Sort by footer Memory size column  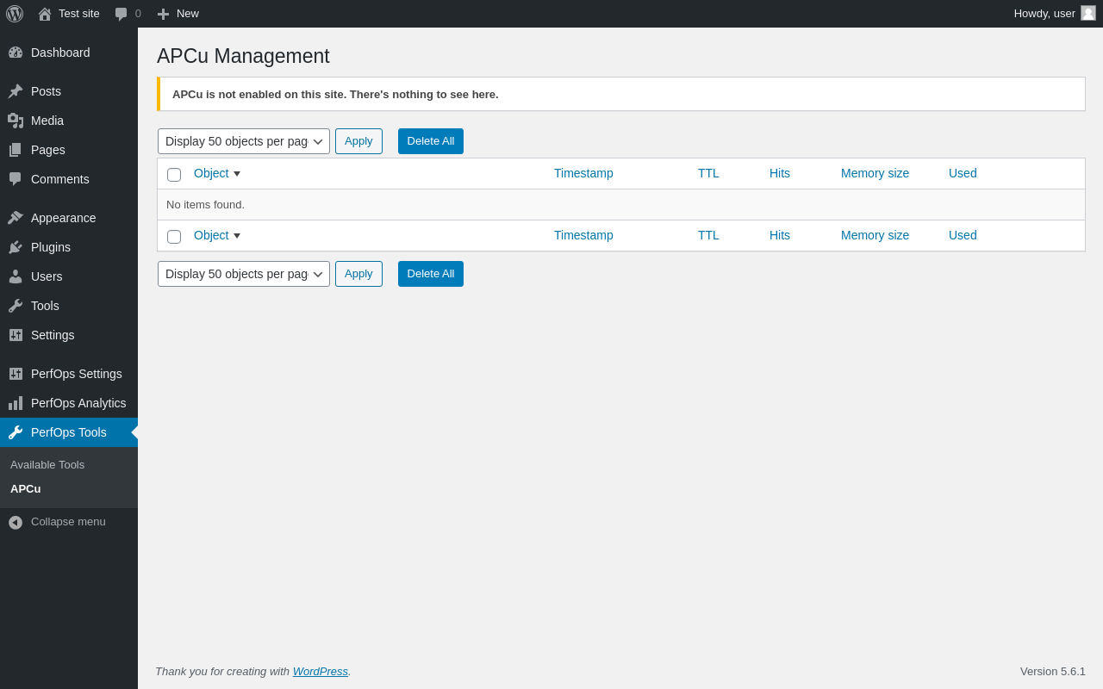click(875, 235)
